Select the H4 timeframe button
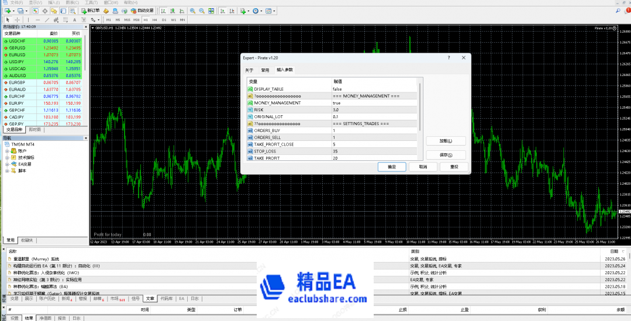This screenshot has height=321, width=631. click(x=155, y=19)
